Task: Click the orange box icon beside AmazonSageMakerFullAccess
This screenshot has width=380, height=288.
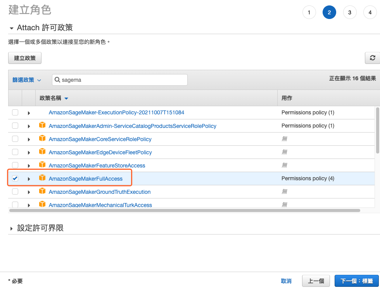Action: pos(42,178)
